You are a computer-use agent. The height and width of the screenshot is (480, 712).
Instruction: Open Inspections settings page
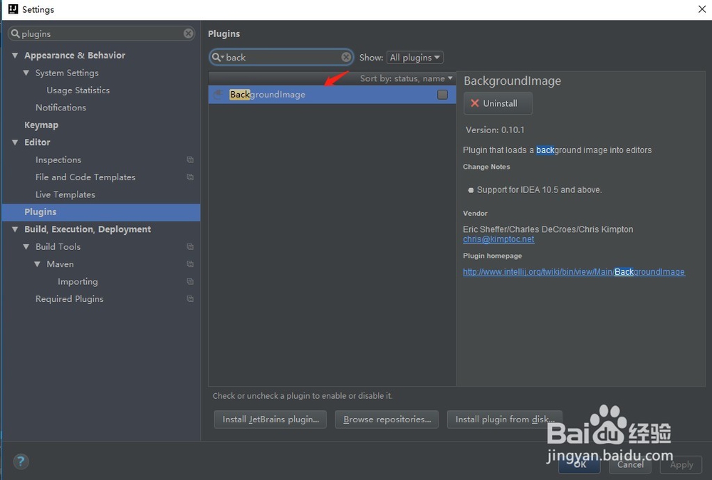pos(58,160)
